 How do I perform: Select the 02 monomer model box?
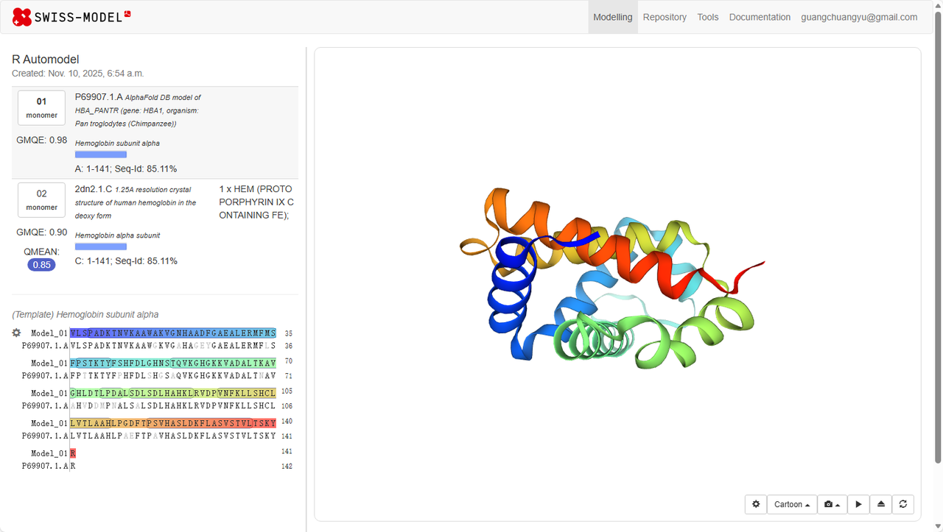click(x=41, y=199)
